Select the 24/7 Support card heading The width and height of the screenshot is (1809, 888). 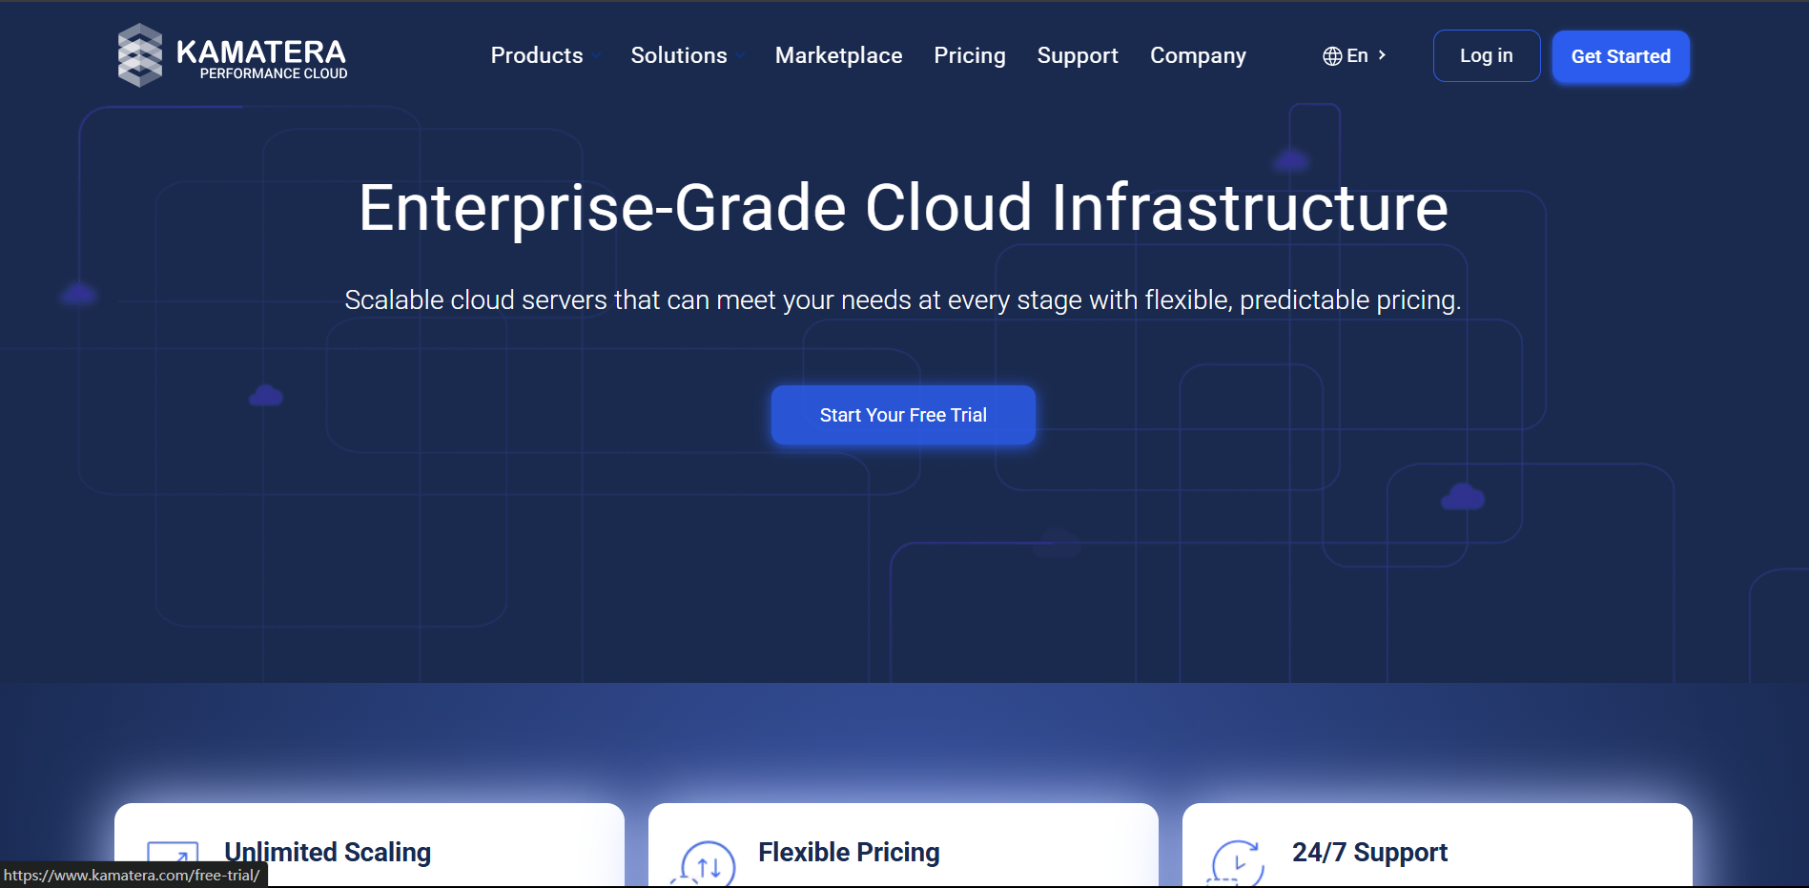[1369, 852]
